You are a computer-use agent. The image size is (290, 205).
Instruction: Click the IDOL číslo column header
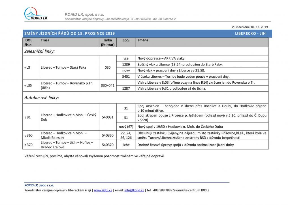click(x=28, y=42)
